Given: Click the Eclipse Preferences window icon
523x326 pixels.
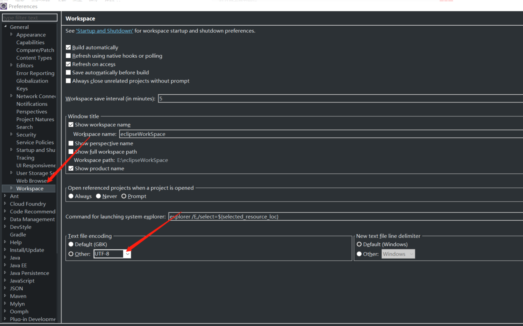Looking at the screenshot, I should (x=4, y=6).
